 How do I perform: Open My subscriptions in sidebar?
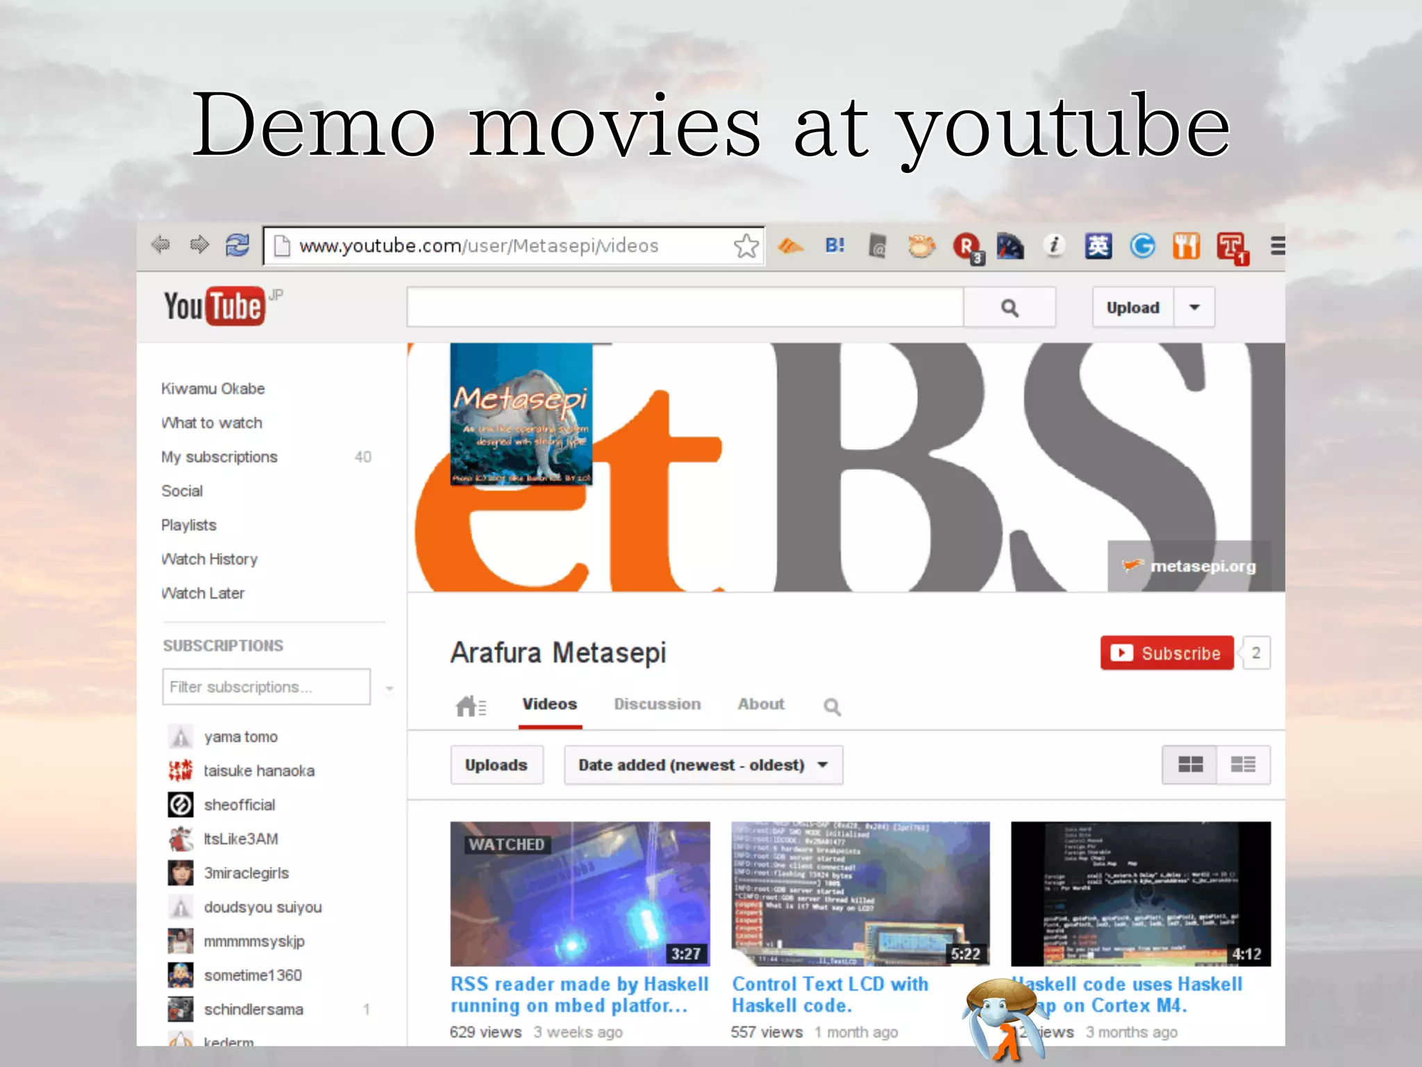[x=219, y=456]
